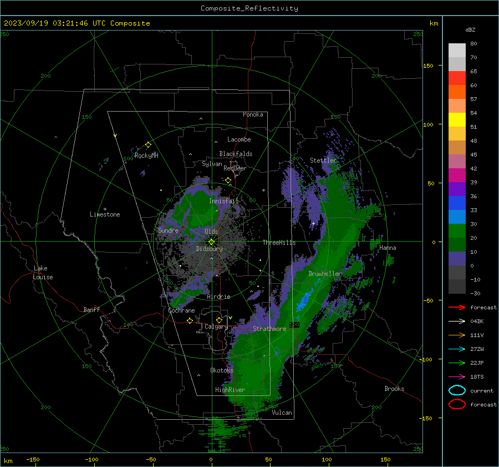Select the Drumheller label on map

pos(325,274)
